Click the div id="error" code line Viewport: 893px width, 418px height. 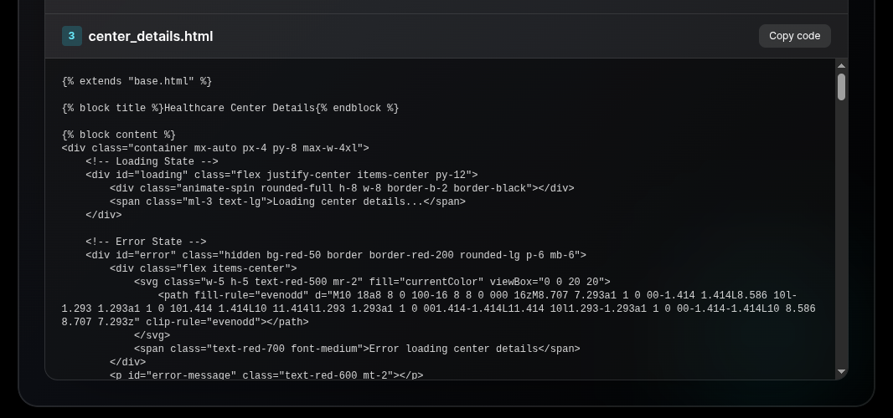pos(335,255)
